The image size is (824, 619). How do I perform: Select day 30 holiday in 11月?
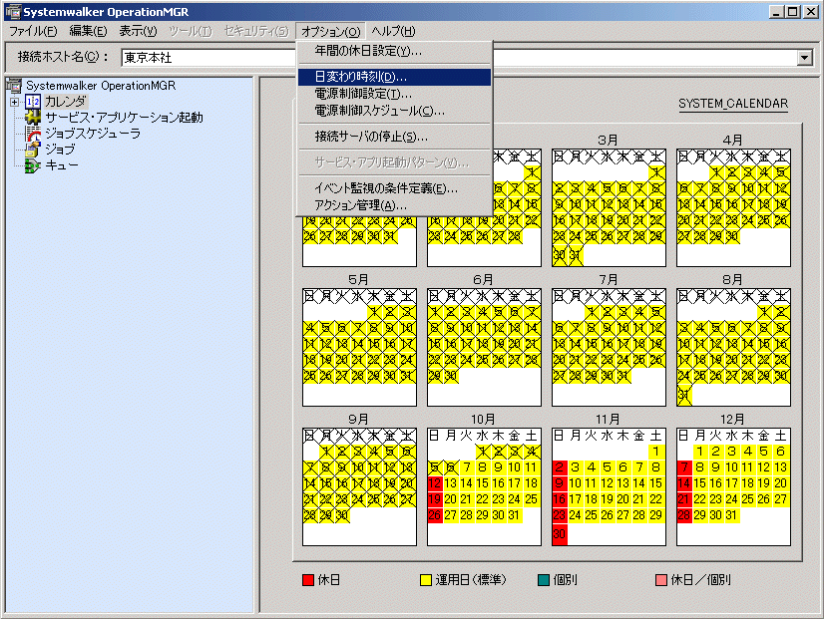click(560, 534)
